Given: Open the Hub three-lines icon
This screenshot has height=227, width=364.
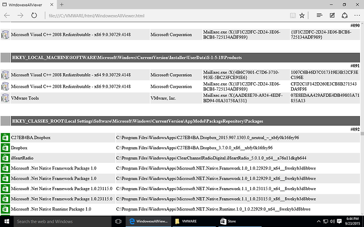Looking at the screenshot, I should pos(320,15).
